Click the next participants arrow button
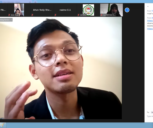The image size is (153, 128). pos(127,10)
